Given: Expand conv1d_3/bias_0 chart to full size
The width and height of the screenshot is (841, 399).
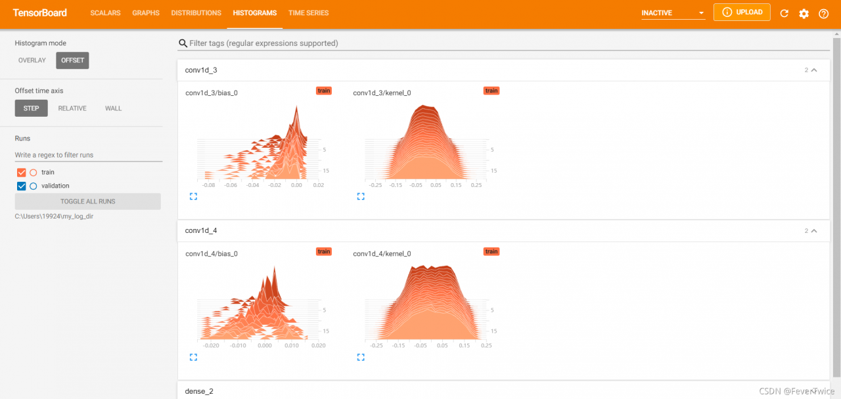Looking at the screenshot, I should tap(193, 196).
